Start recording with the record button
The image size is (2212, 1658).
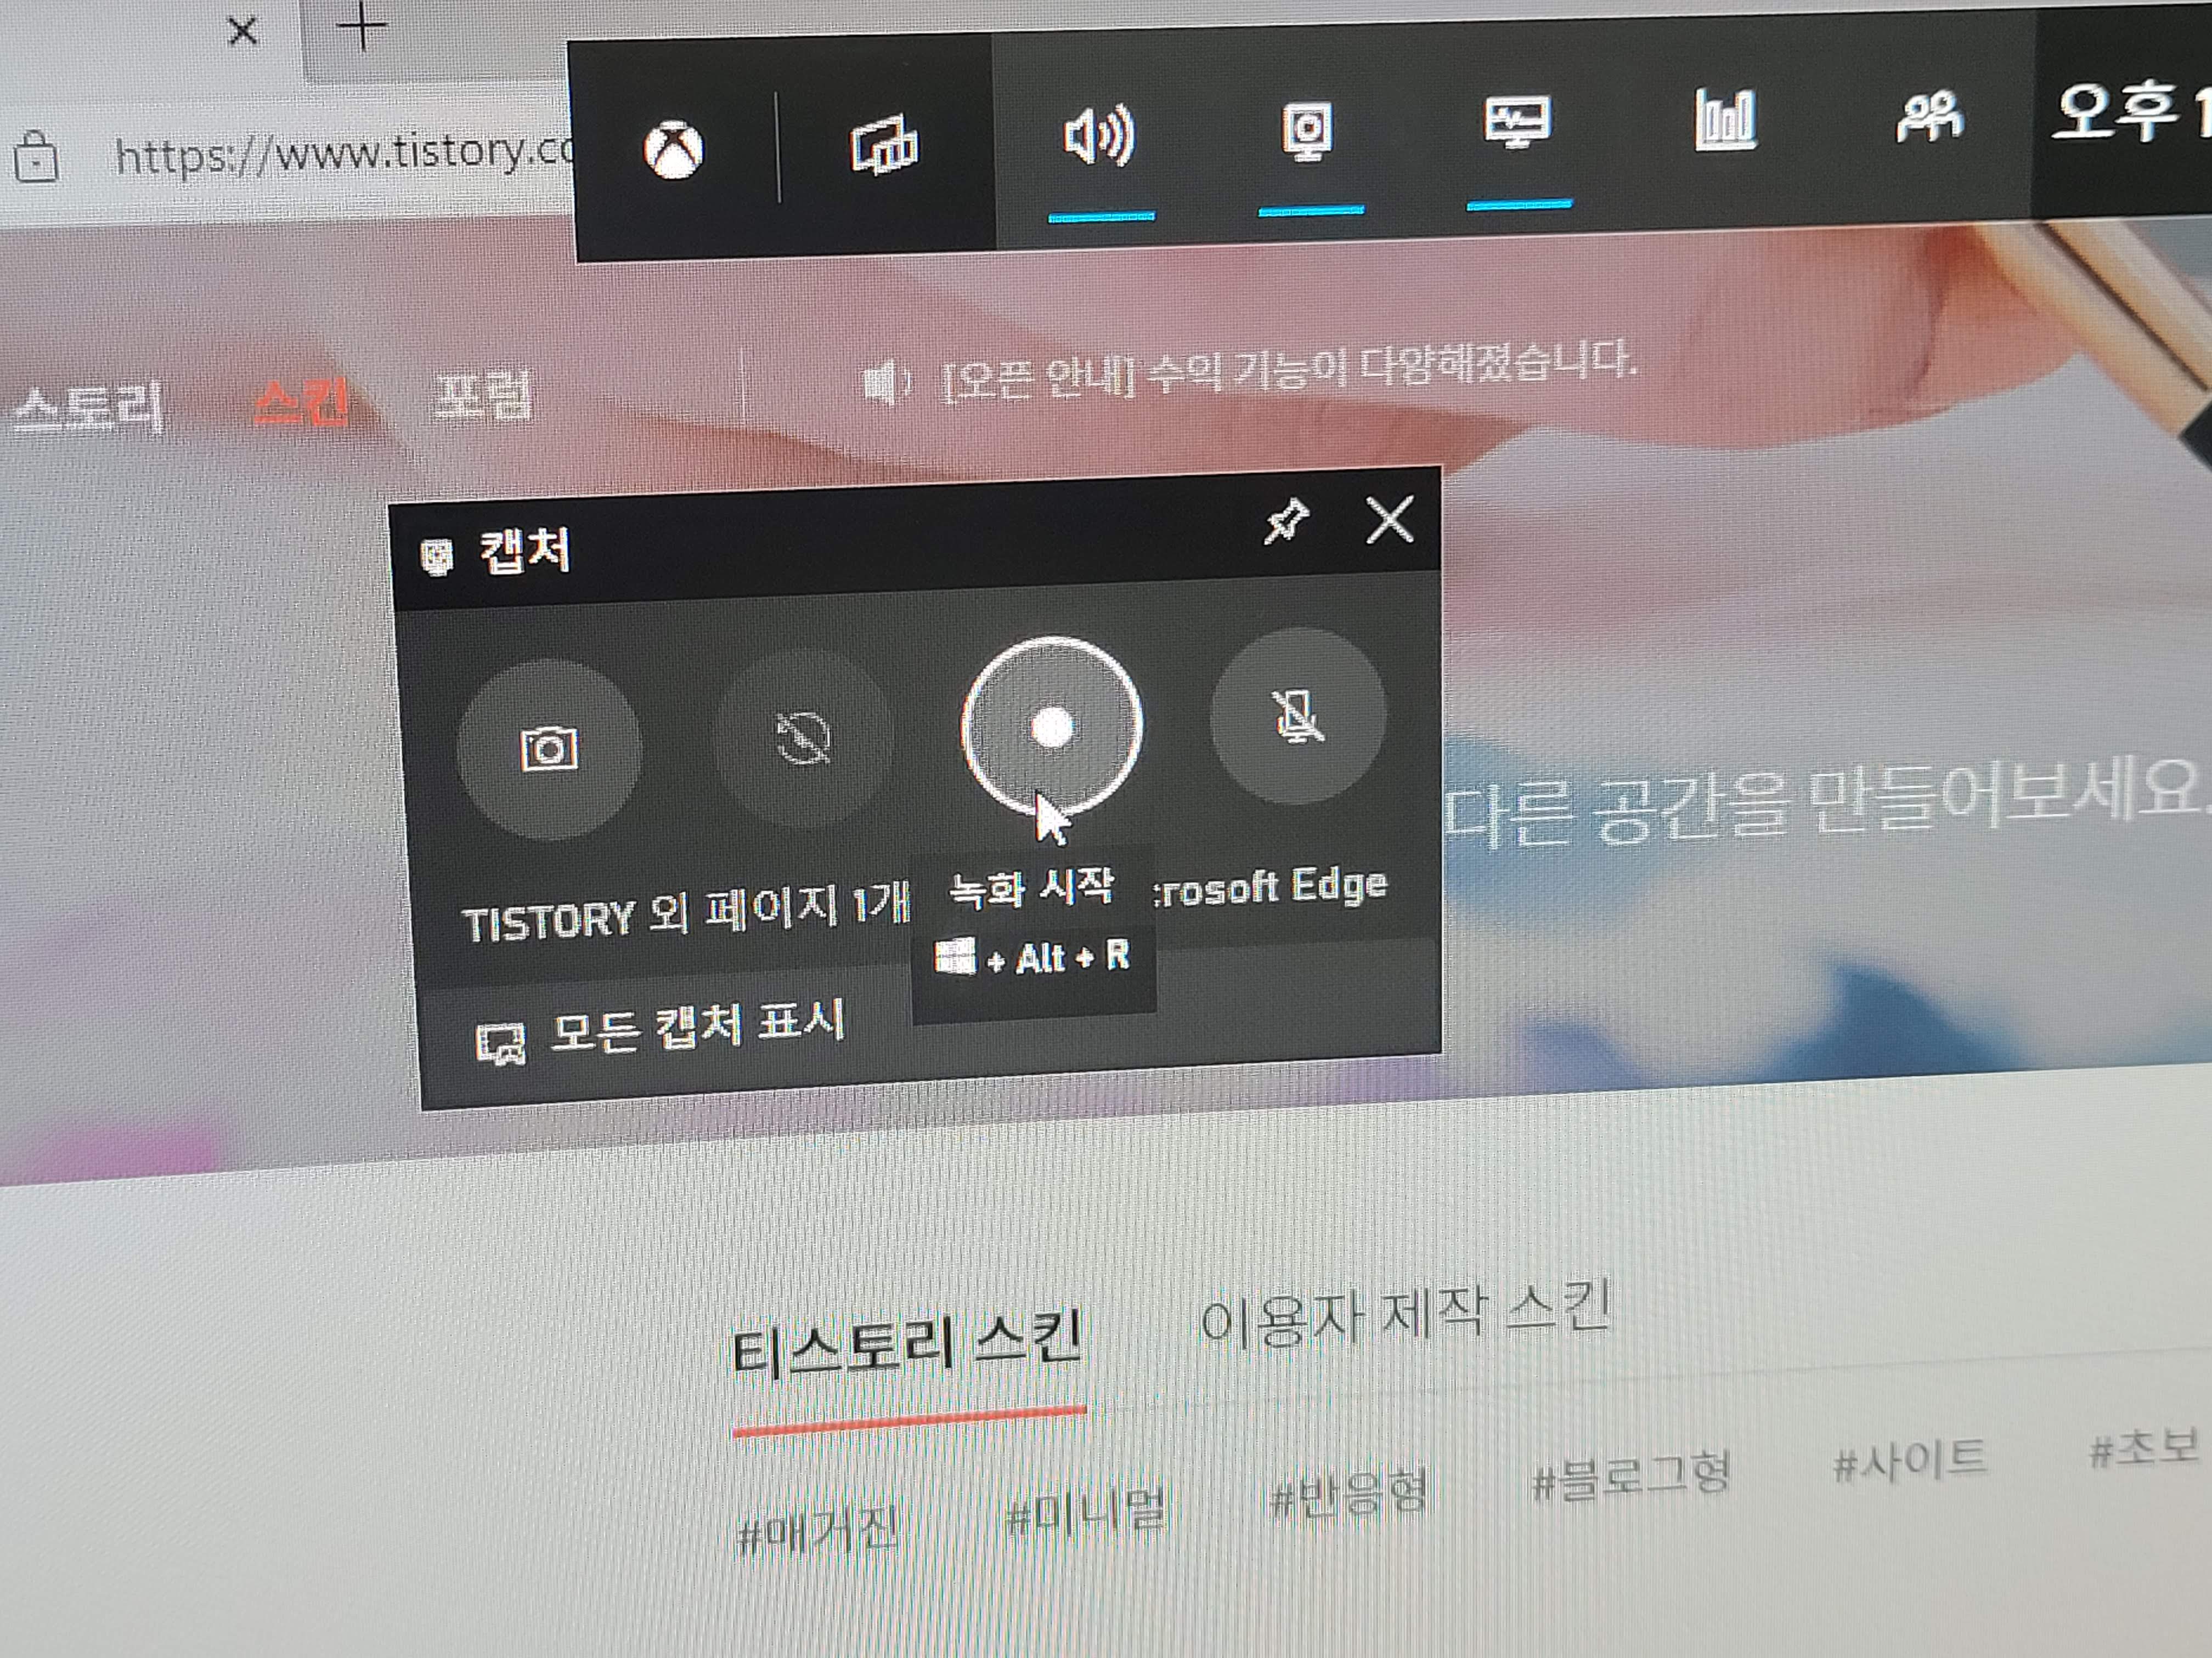(x=1051, y=728)
